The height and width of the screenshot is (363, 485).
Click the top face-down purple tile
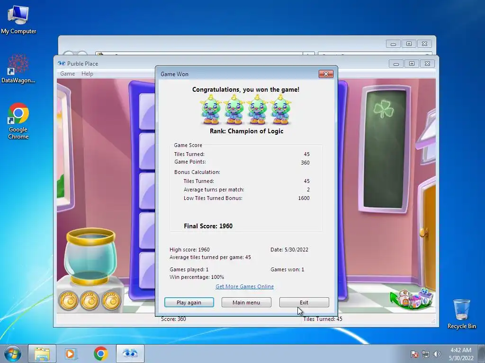[x=147, y=111]
